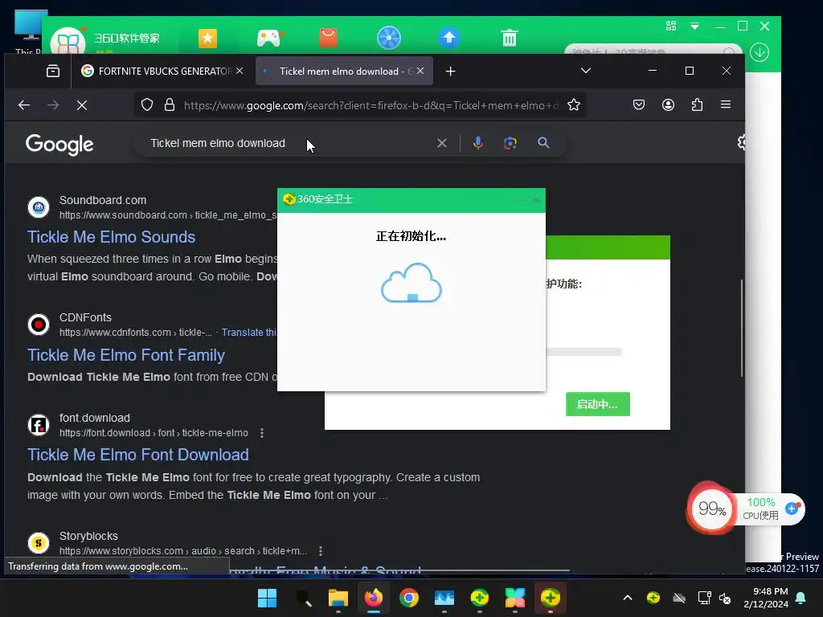The image size is (823, 617).
Task: Stop loading the current page
Action: [82, 105]
